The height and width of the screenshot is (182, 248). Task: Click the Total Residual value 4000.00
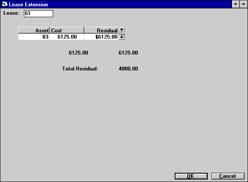[x=128, y=69]
